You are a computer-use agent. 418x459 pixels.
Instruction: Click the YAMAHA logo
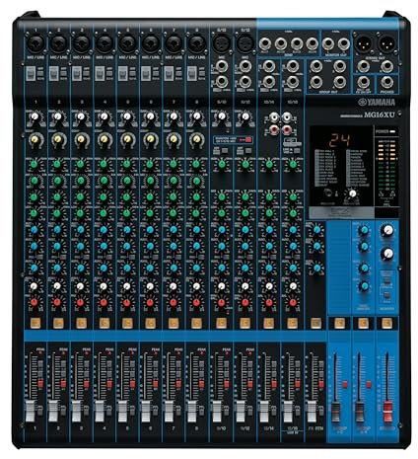click(x=377, y=102)
